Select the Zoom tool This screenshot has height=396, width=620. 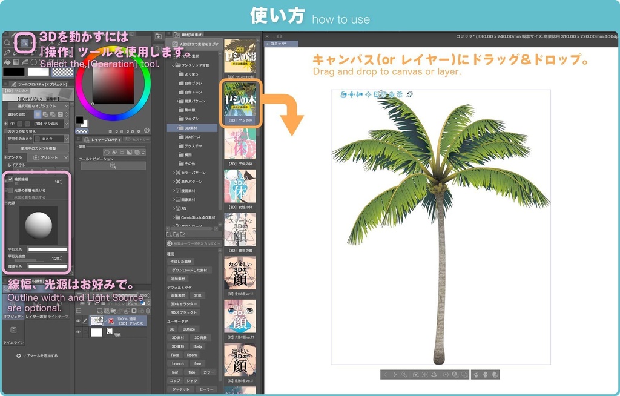(x=8, y=42)
